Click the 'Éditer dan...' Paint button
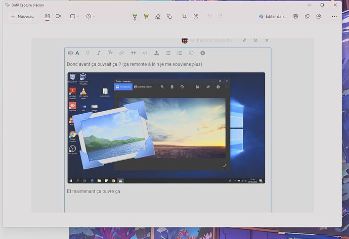 272,17
